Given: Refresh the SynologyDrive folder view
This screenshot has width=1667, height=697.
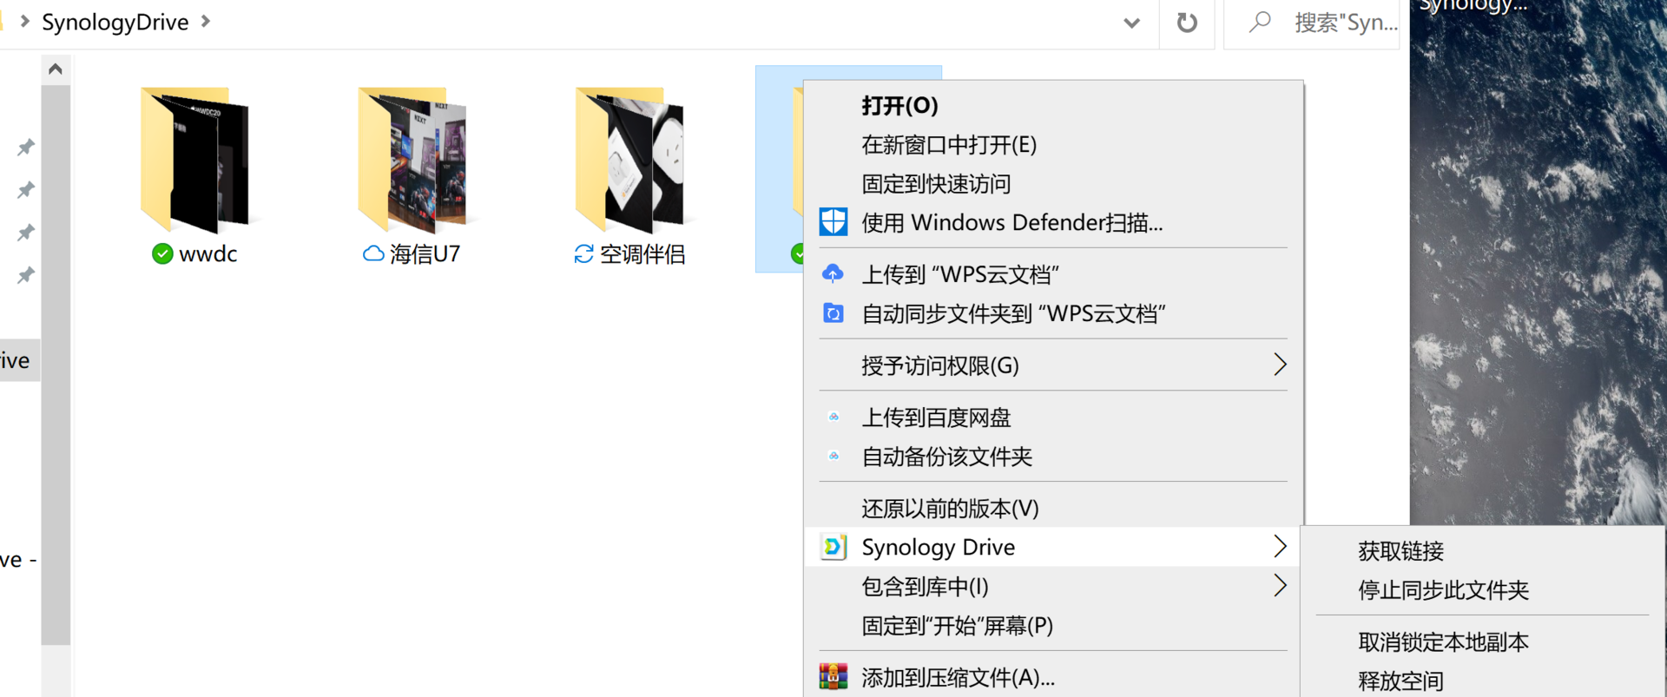Looking at the screenshot, I should (x=1187, y=23).
